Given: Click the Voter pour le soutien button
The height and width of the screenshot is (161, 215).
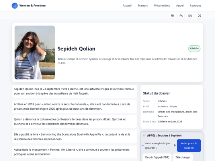Looking at the screenshot, I should pyautogui.click(x=189, y=145).
